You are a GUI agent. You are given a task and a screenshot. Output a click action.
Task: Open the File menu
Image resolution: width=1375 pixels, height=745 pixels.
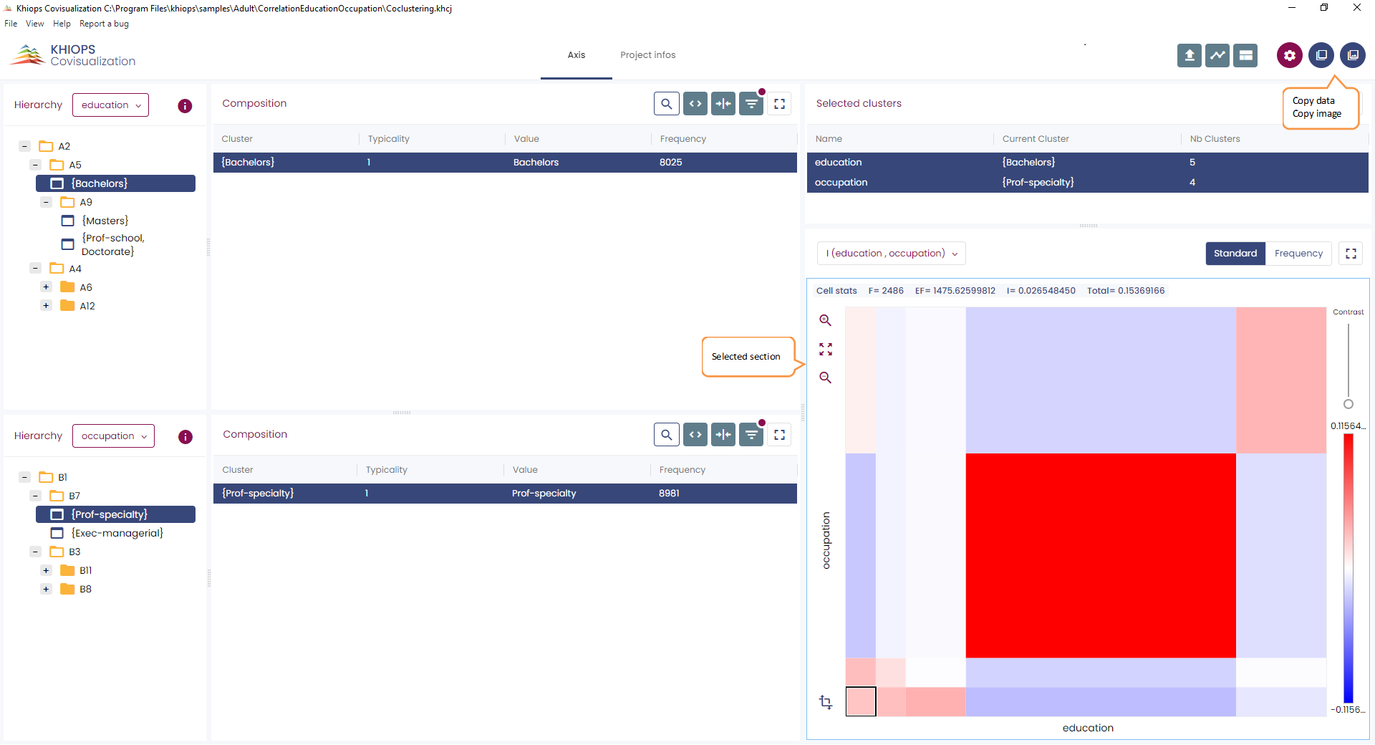pyautogui.click(x=11, y=24)
